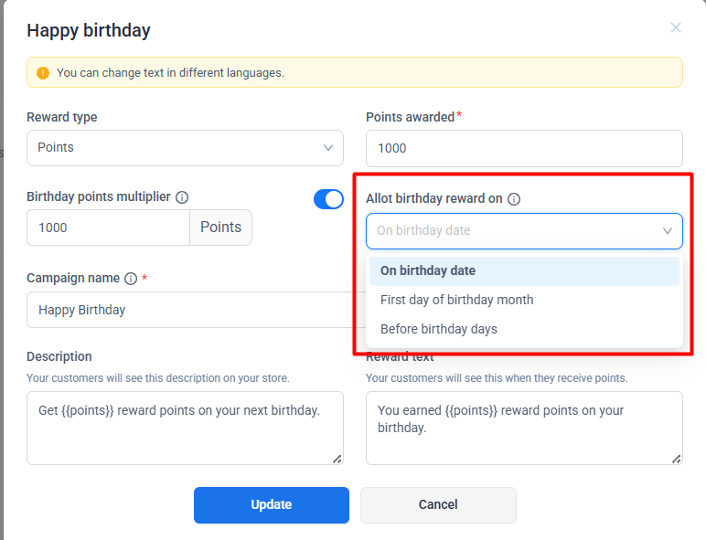706x540 pixels.
Task: Click the Reward text text area
Action: [x=524, y=428]
